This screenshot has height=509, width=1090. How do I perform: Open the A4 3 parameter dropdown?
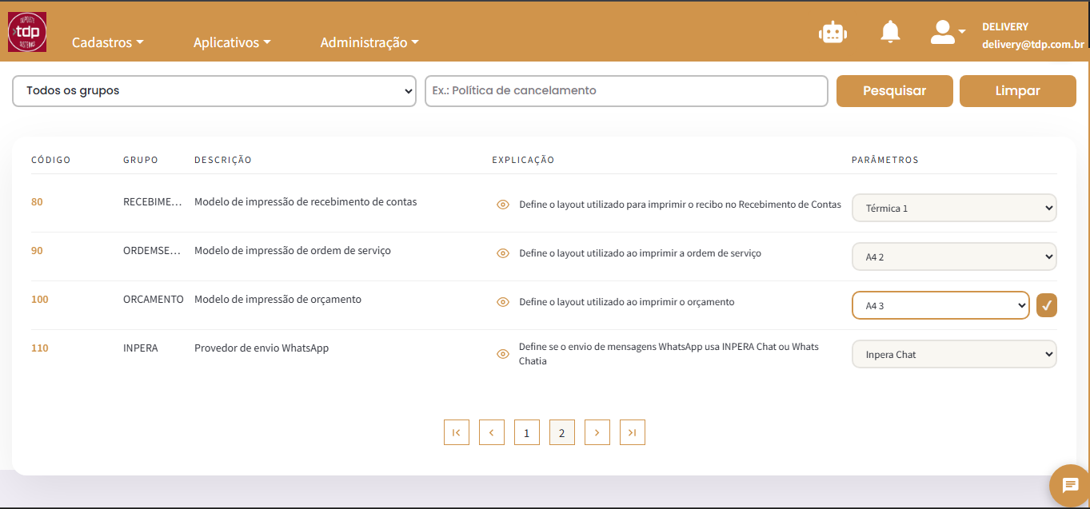tap(940, 305)
